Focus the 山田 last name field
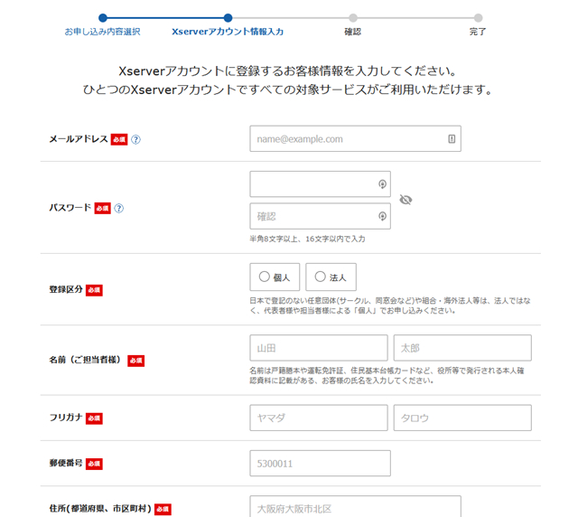Image resolution: width=578 pixels, height=517 pixels. click(x=319, y=348)
